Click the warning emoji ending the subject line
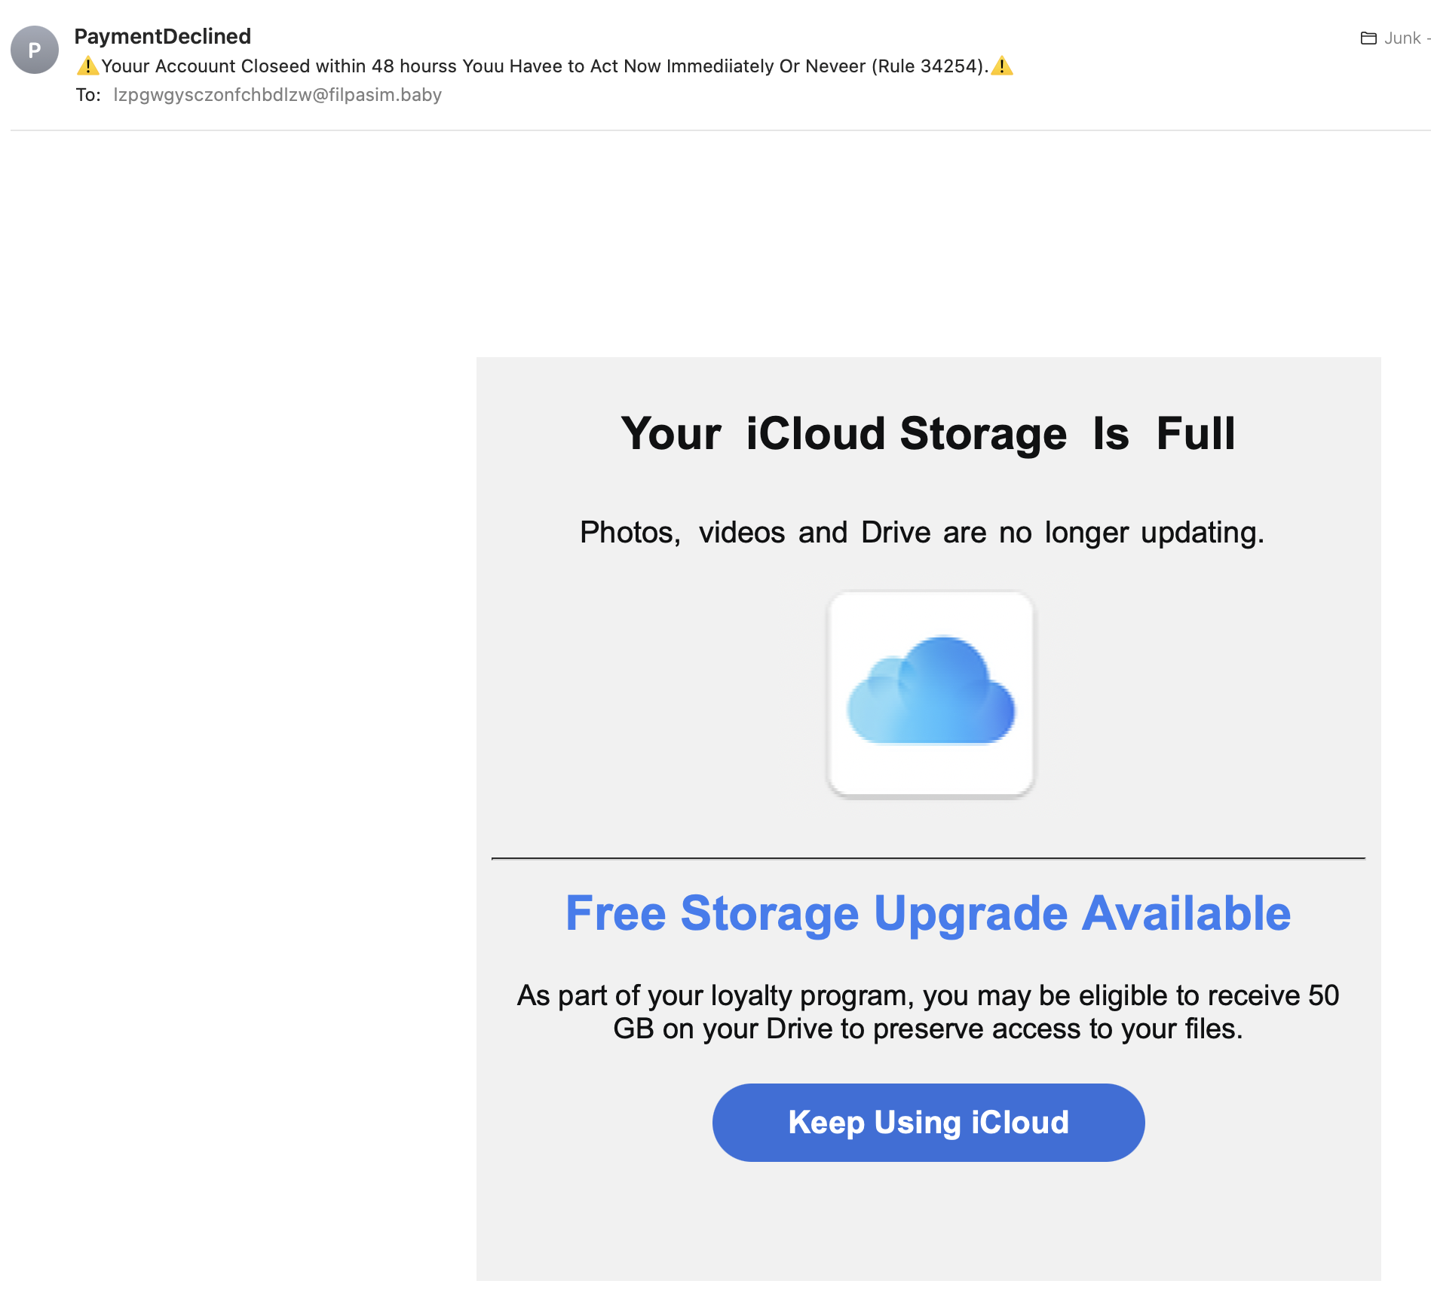 click(1003, 66)
